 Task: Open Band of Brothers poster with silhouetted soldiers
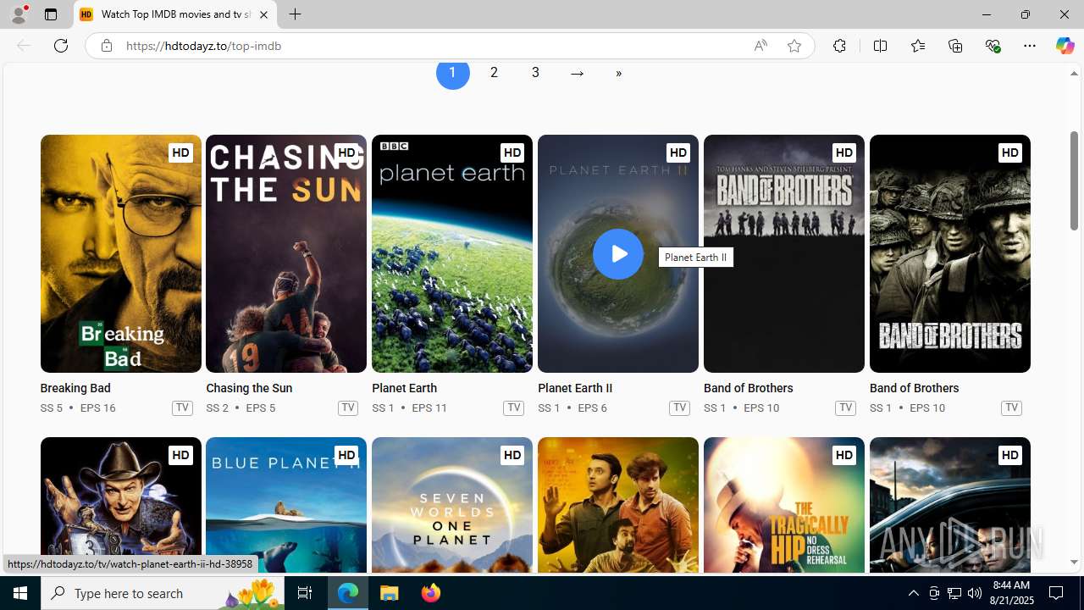pyautogui.click(x=783, y=253)
